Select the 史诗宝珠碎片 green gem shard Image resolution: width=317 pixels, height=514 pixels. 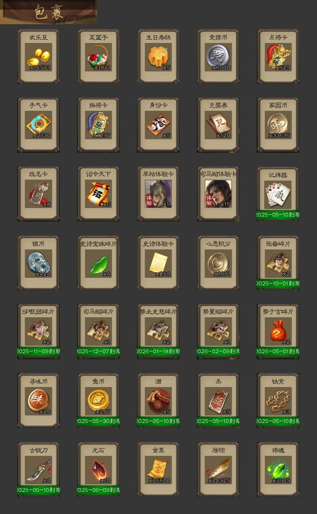(98, 263)
